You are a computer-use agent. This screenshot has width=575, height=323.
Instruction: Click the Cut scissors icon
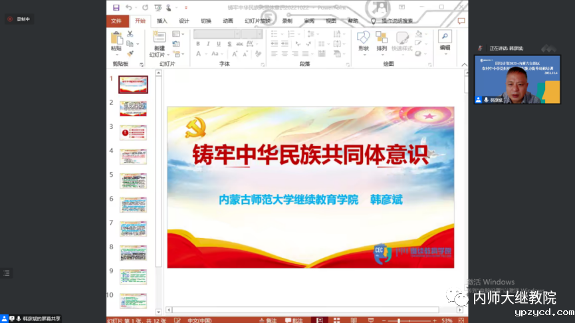point(130,34)
